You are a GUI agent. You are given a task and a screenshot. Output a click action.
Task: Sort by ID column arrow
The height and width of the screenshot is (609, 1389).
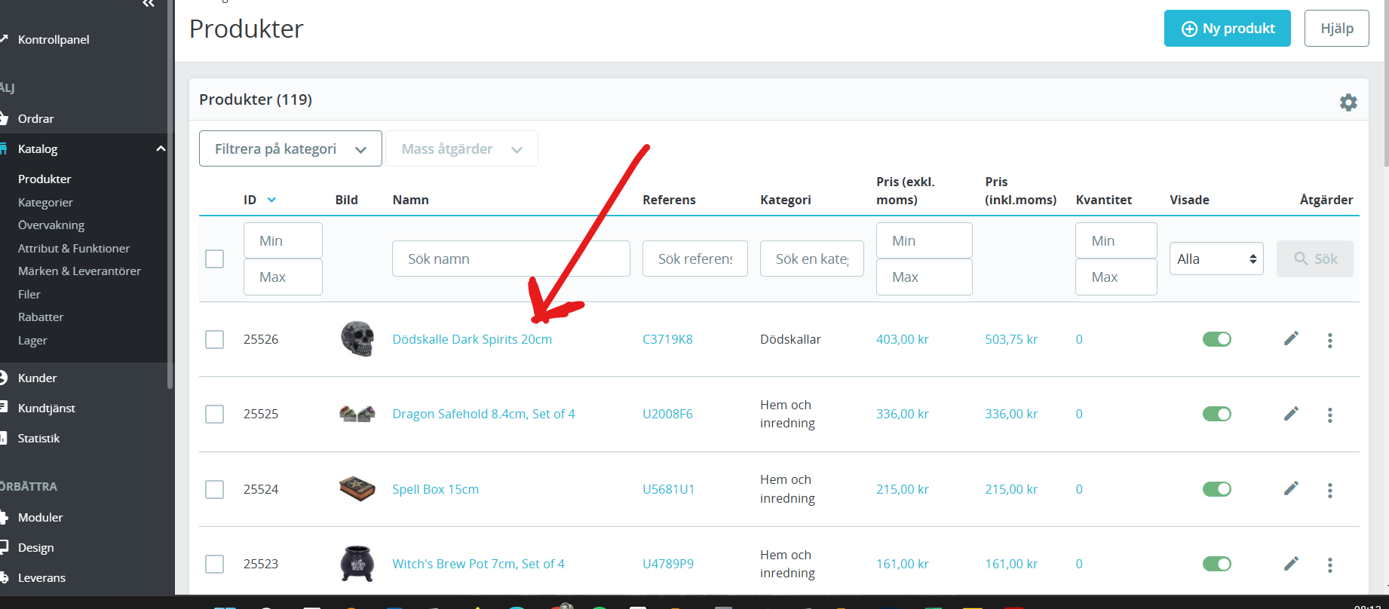click(x=271, y=200)
